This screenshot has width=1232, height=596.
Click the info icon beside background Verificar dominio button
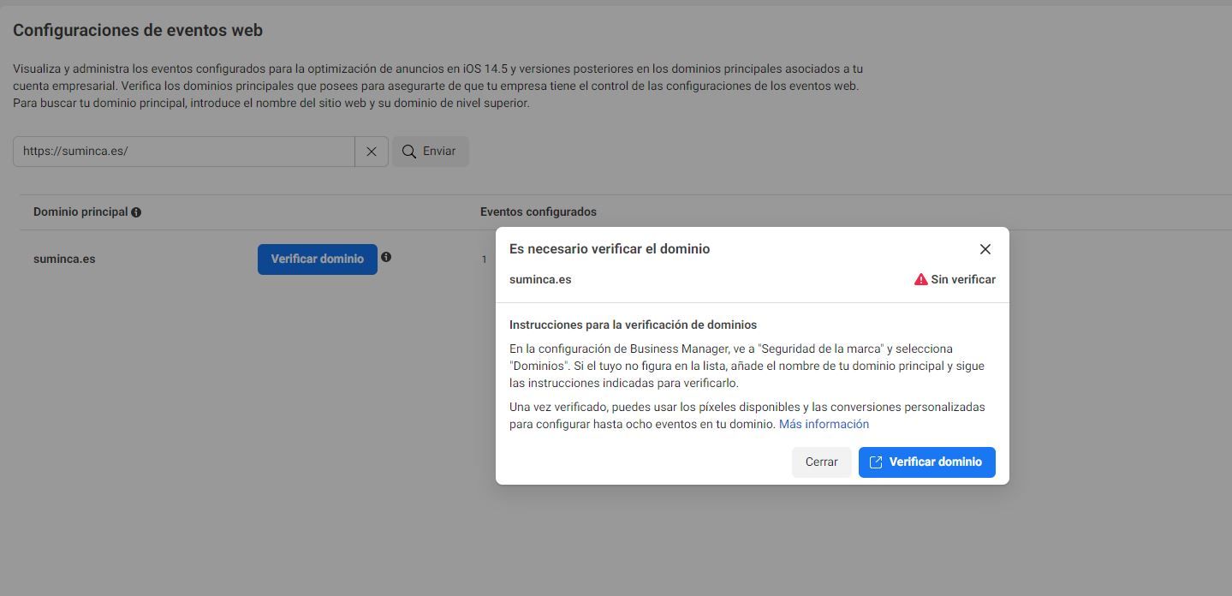tap(386, 257)
